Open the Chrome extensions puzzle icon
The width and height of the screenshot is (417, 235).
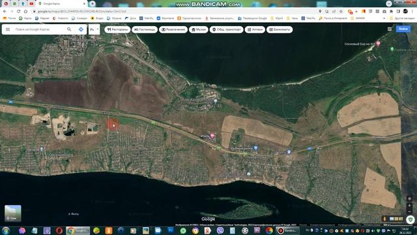391,12
